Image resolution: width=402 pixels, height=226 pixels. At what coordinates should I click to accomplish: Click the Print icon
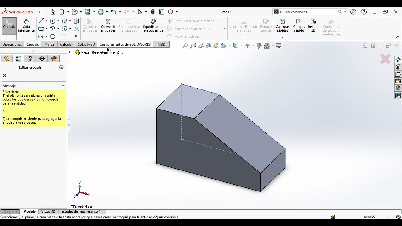[x=101, y=12]
